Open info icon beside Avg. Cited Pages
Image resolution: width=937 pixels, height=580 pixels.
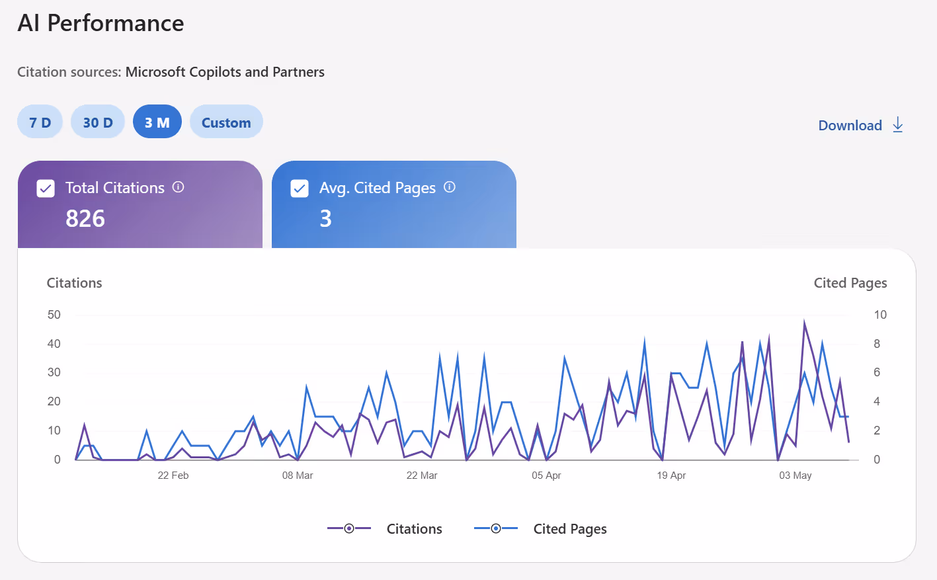tap(450, 187)
